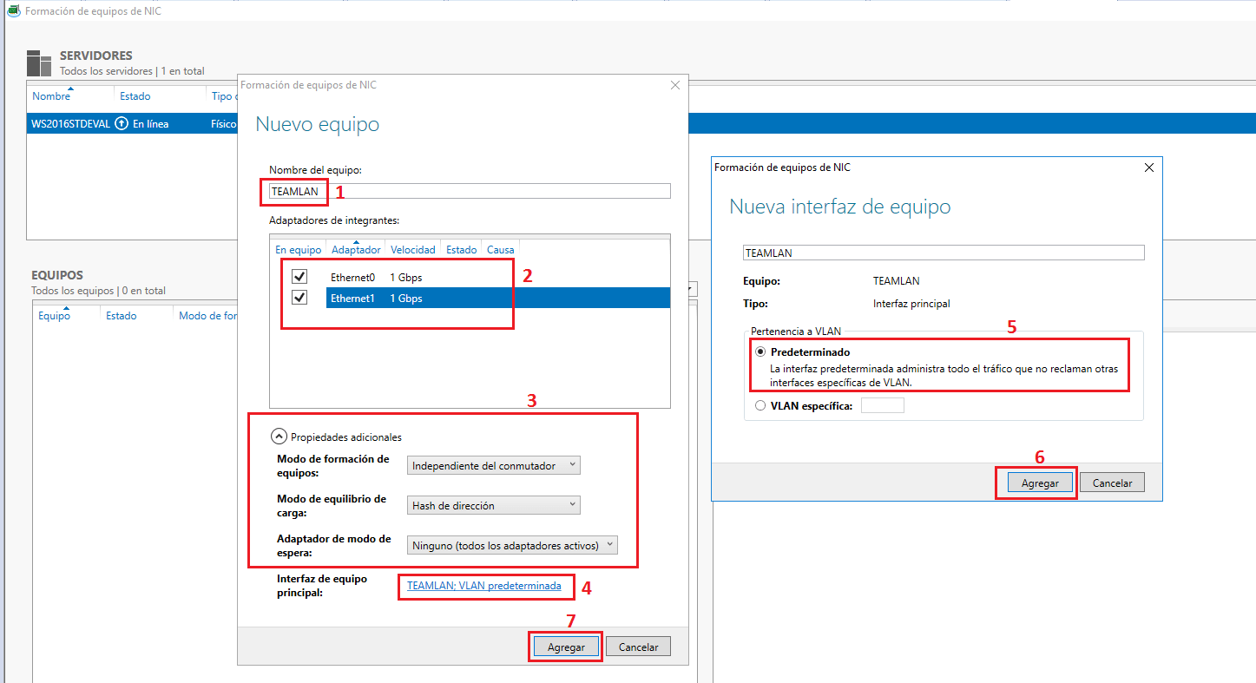The width and height of the screenshot is (1256, 683).
Task: Collapse the Propiedades adicionales section
Action: click(x=279, y=437)
